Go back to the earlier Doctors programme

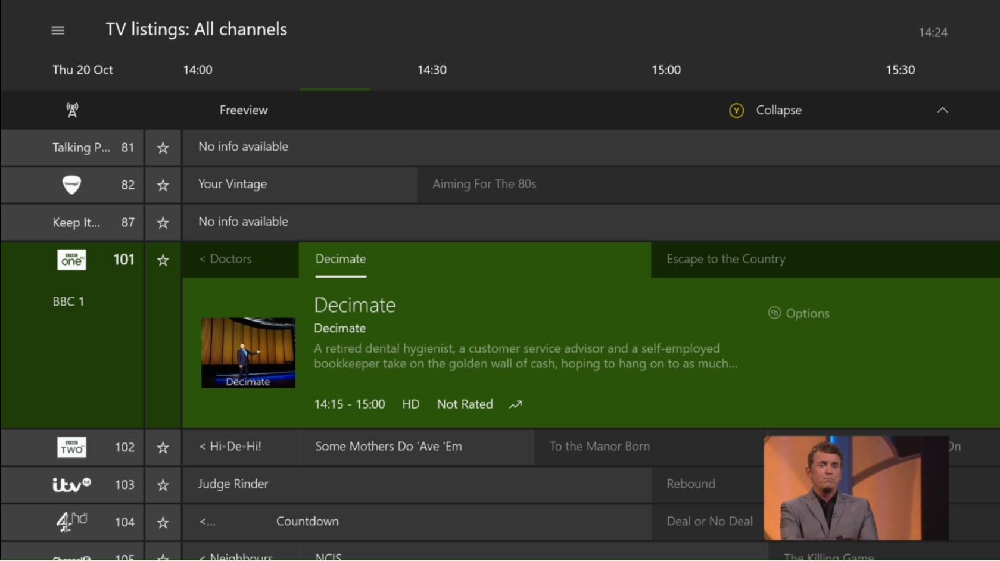(226, 259)
